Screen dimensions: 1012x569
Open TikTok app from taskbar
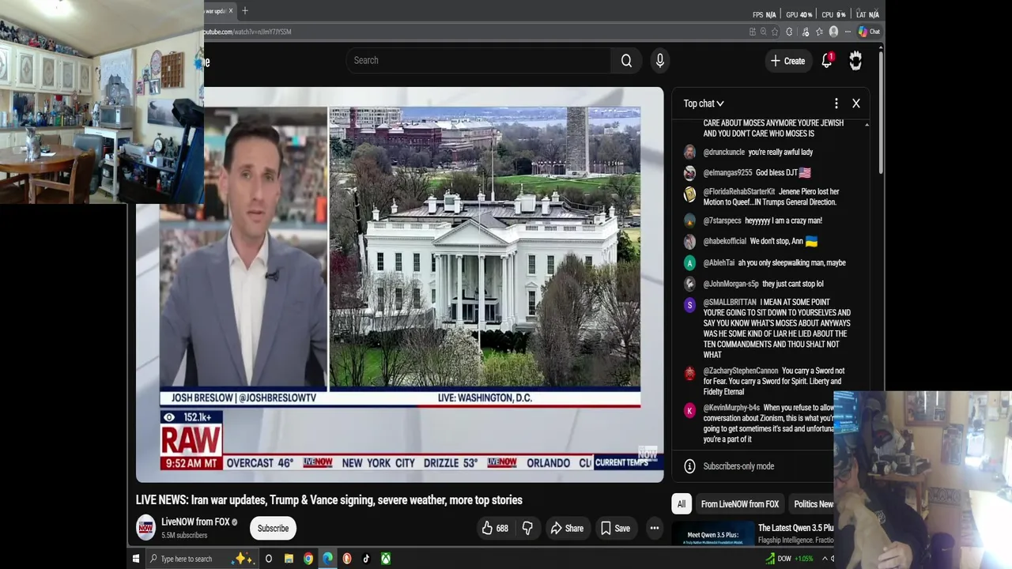[366, 559]
